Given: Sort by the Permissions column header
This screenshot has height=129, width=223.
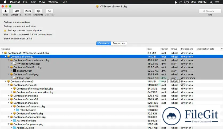Looking at the screenshot, I should point(188,49).
